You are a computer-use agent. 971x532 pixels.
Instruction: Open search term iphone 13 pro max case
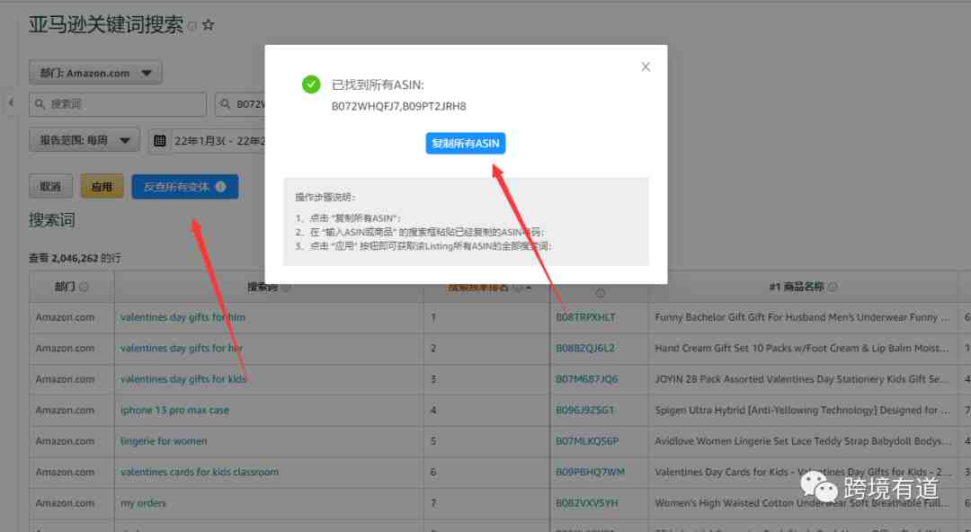(174, 410)
